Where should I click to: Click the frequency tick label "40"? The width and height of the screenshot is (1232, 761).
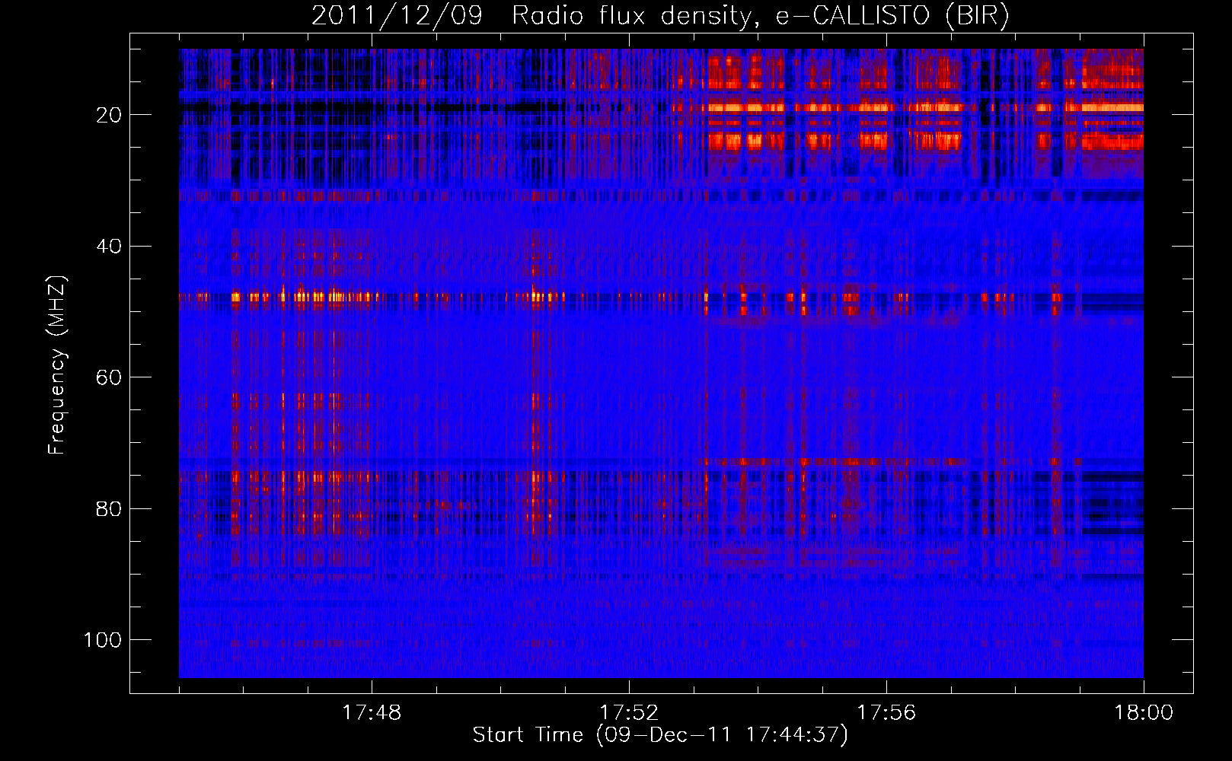tap(110, 247)
